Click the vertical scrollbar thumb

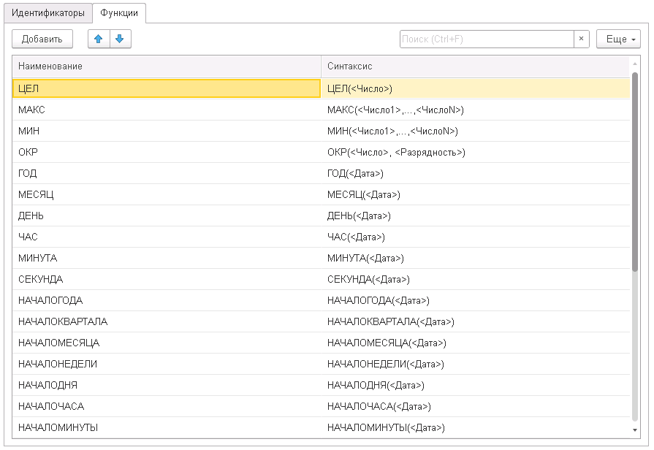click(x=634, y=172)
